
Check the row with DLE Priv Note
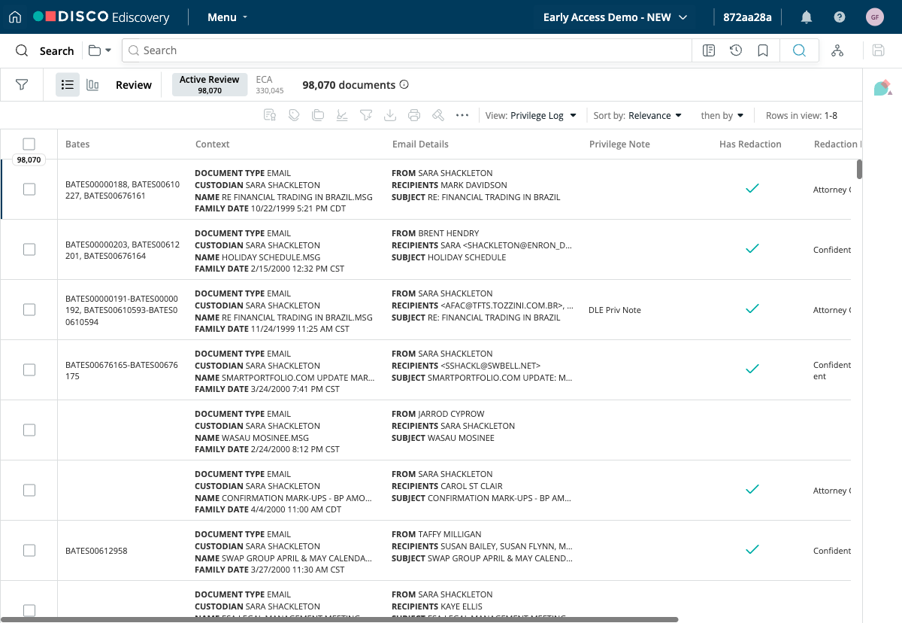point(29,310)
